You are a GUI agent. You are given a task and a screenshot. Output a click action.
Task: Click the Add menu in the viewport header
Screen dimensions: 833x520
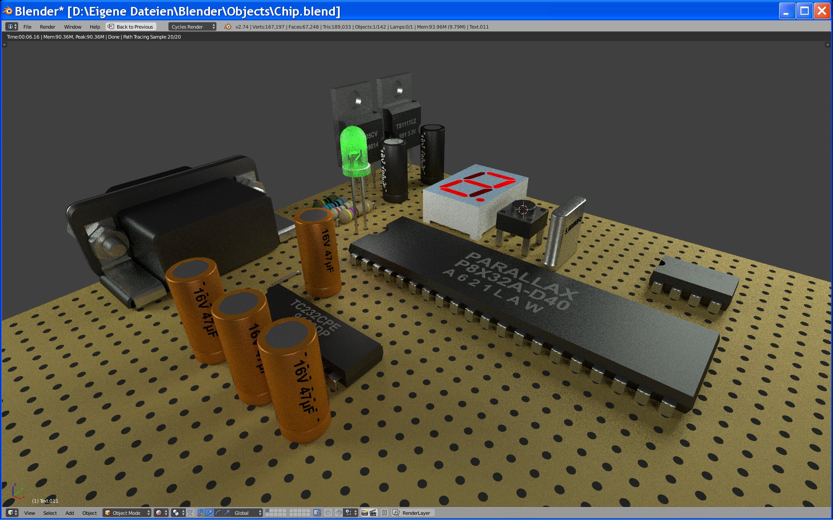click(69, 513)
